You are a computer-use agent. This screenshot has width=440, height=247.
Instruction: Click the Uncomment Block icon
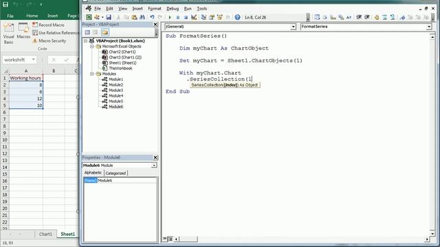(393, 17)
